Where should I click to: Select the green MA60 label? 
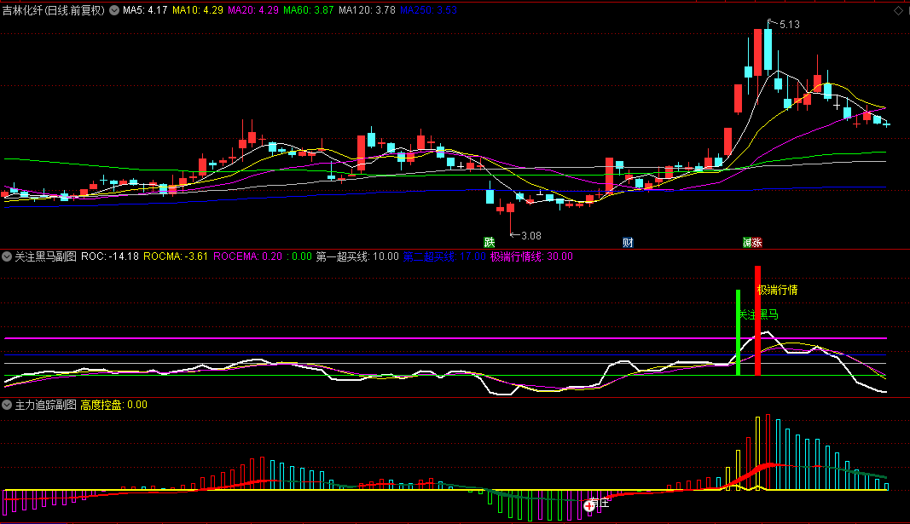[x=308, y=11]
